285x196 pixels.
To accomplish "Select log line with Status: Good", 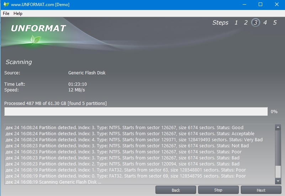I will (x=125, y=127).
